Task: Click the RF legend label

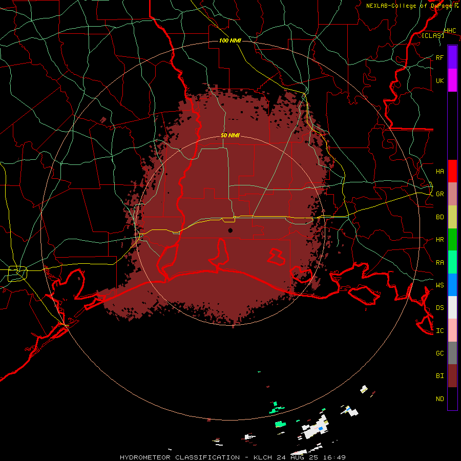Action: 440,57
